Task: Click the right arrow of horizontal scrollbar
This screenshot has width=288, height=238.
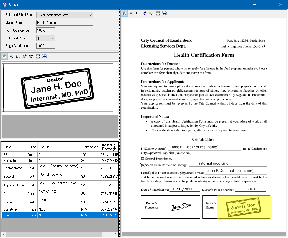Action: (x=116, y=234)
